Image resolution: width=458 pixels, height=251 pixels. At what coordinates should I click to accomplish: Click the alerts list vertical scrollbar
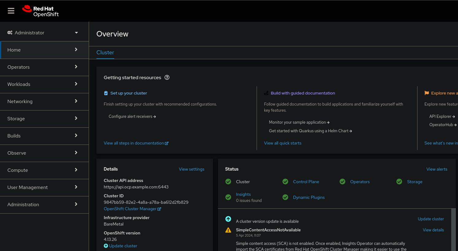click(453, 230)
